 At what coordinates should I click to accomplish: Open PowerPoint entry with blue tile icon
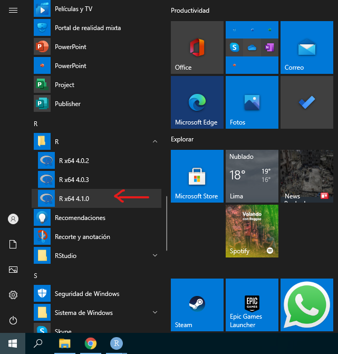[97, 66]
